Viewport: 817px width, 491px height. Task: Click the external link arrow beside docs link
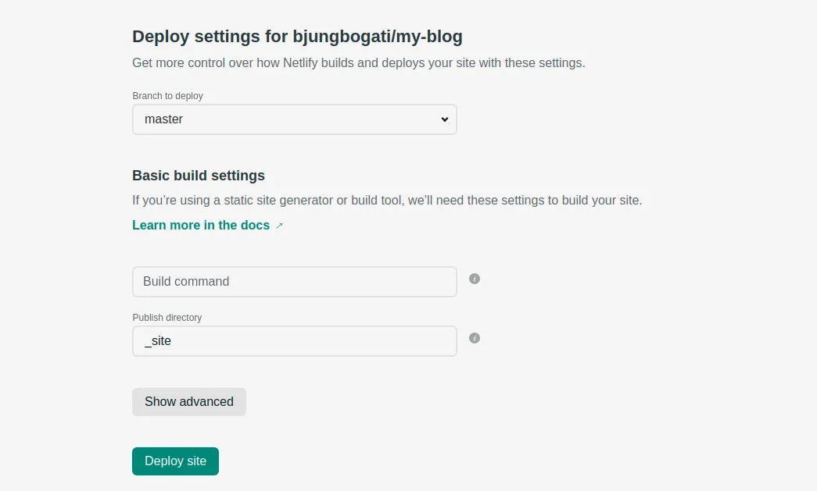pos(279,226)
